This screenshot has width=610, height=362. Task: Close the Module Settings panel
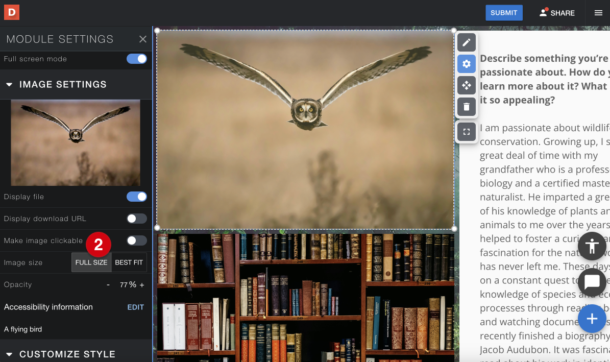[143, 39]
